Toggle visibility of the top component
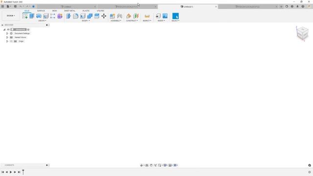 (8, 29)
